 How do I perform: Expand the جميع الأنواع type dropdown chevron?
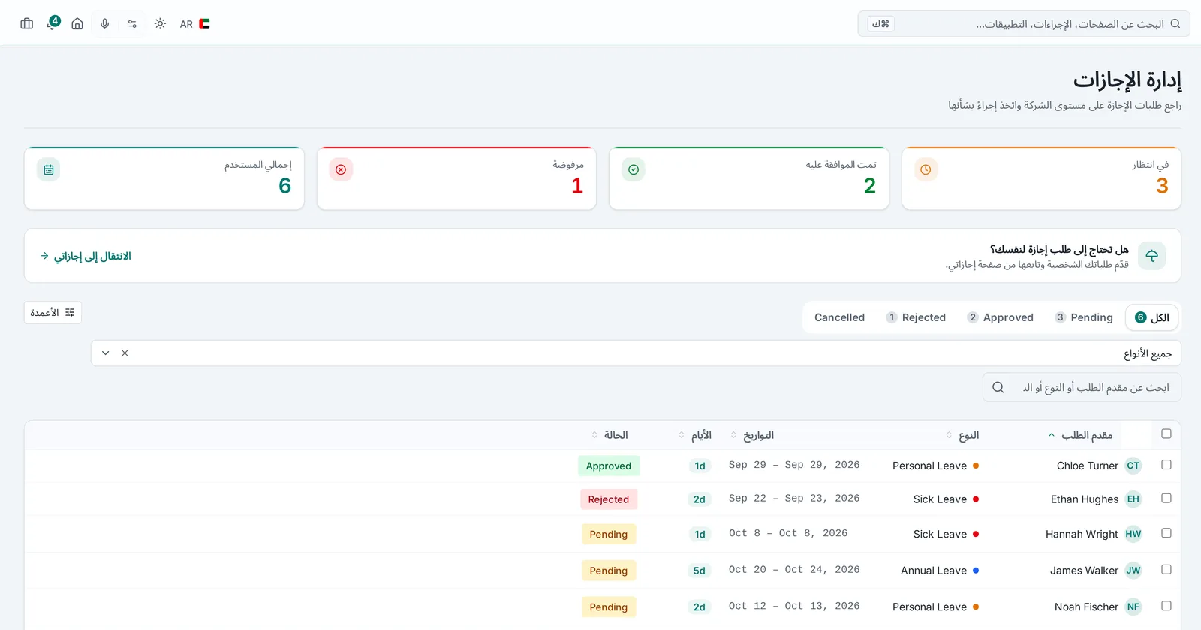(x=106, y=352)
